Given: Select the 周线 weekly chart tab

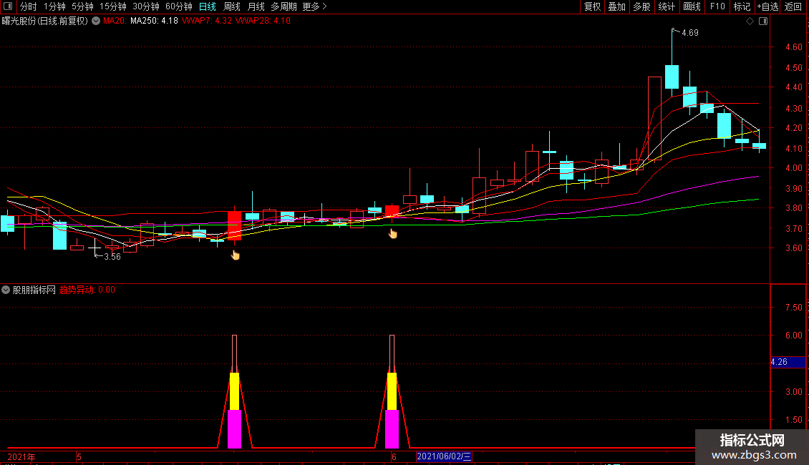Looking at the screenshot, I should (232, 6).
